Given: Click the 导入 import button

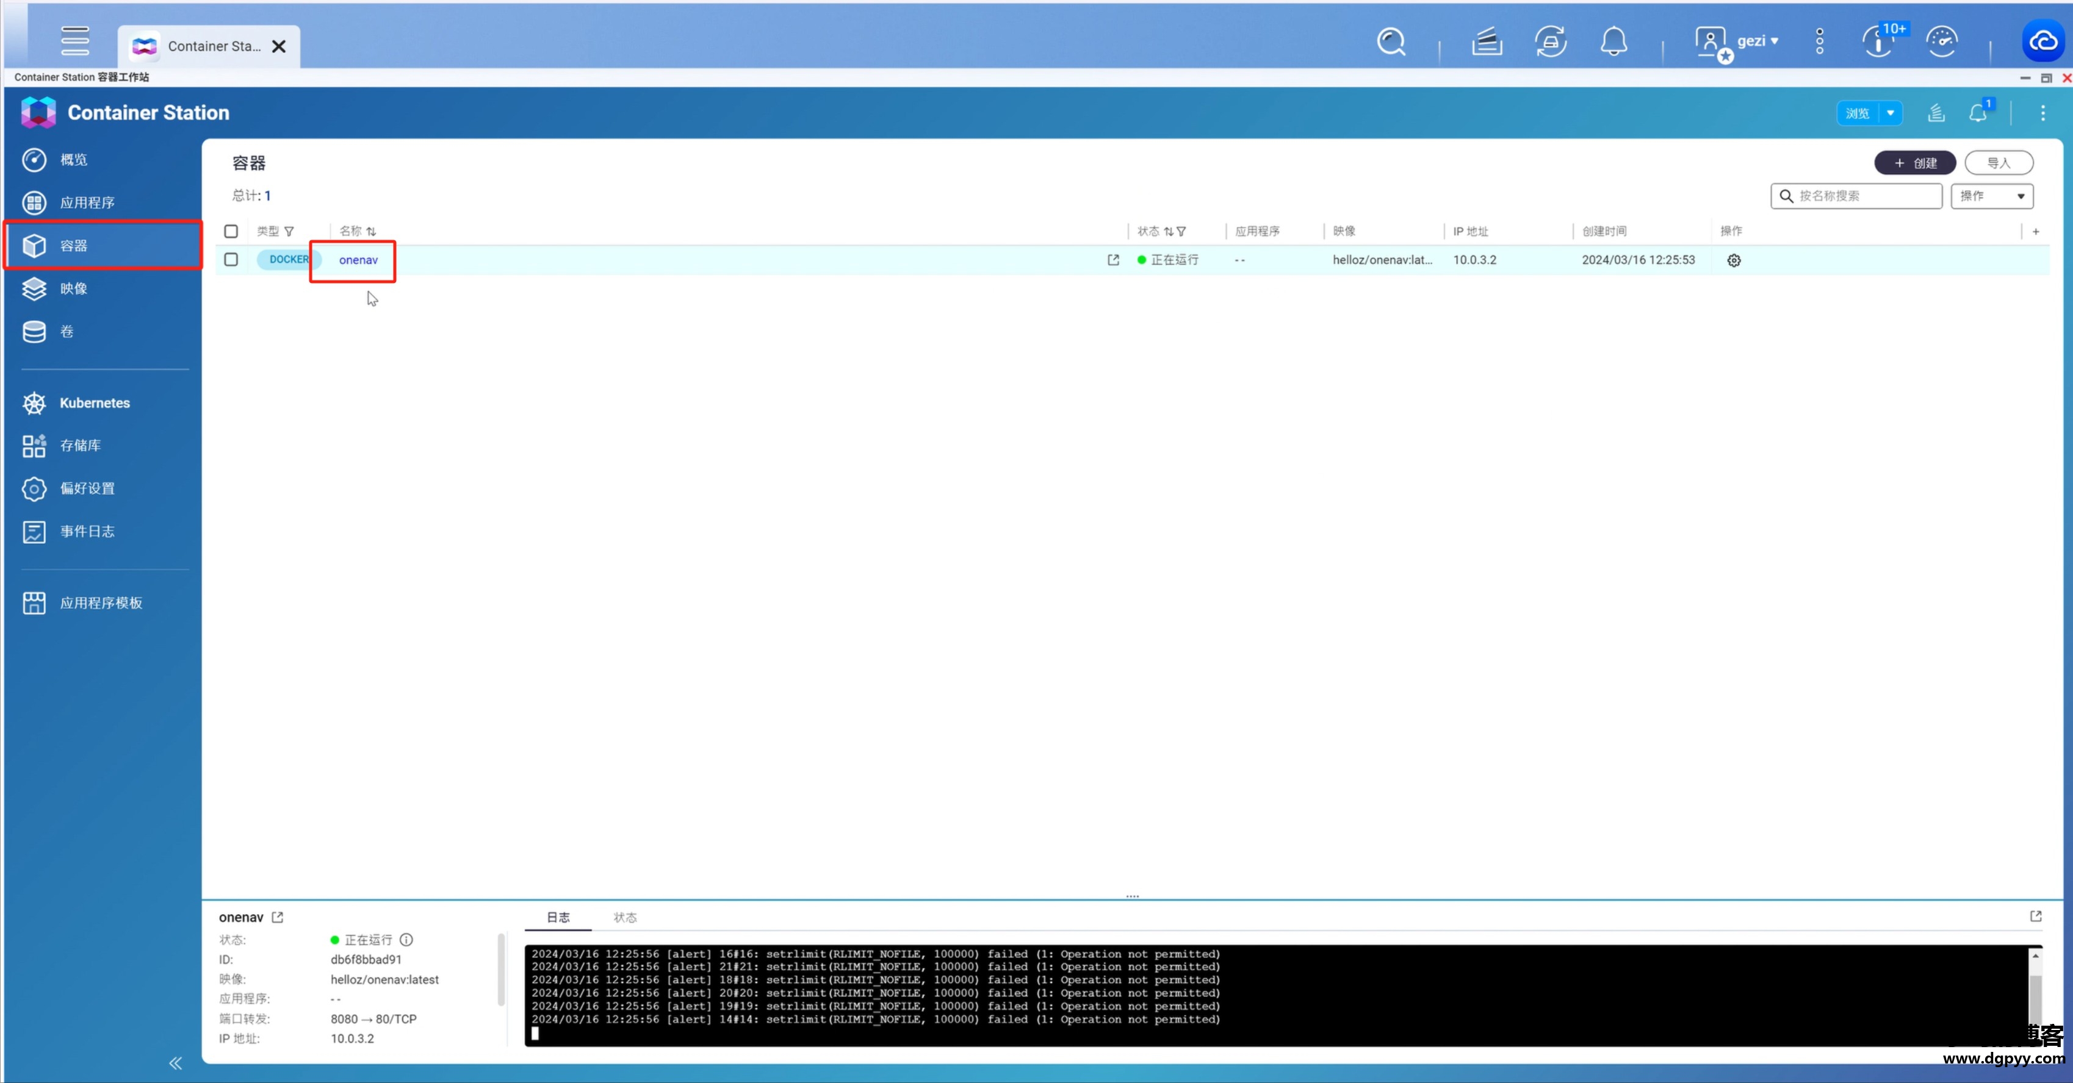Looking at the screenshot, I should click(x=1999, y=162).
